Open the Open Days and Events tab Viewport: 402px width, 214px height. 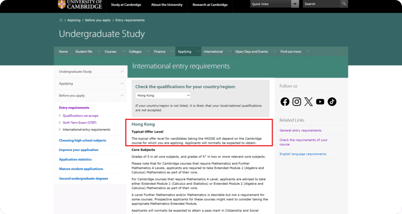pos(252,51)
